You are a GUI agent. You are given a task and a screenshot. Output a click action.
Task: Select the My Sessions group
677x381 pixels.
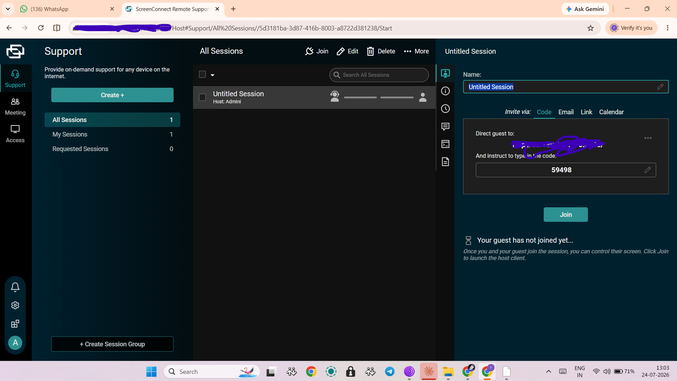click(112, 134)
